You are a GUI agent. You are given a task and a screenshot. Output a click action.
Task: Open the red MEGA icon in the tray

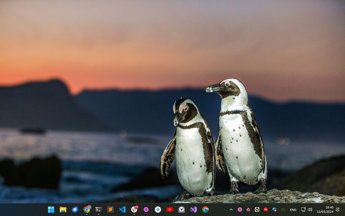[x=266, y=210]
